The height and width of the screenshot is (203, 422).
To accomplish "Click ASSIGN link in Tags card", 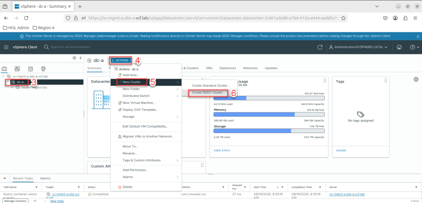I will pyautogui.click(x=341, y=151).
